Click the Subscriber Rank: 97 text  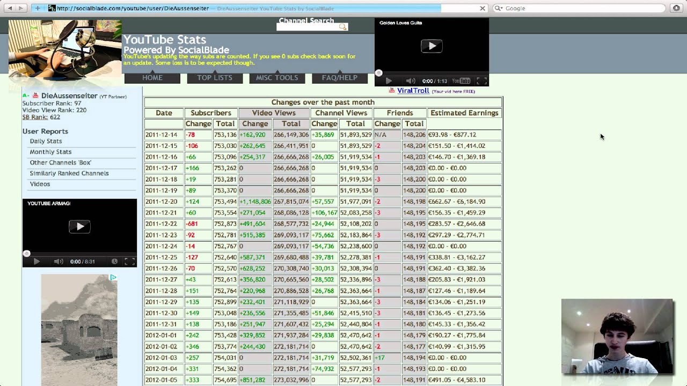[x=52, y=103]
